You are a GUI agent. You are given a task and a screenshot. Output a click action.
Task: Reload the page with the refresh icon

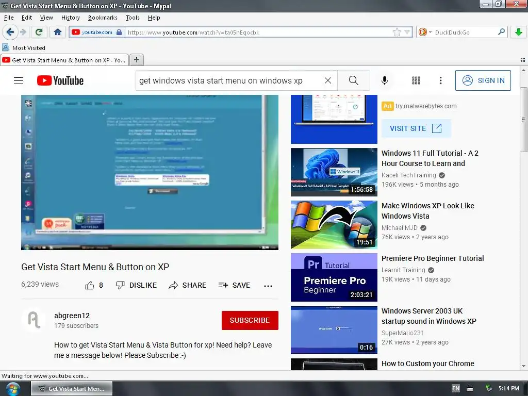coord(39,32)
